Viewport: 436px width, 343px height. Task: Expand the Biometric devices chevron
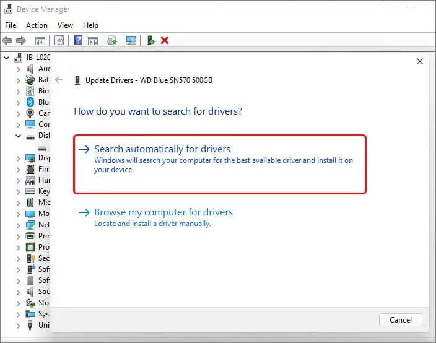18,92
